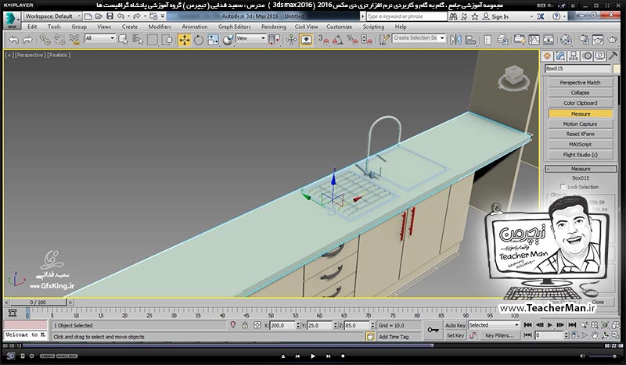Screen dimensions: 626x365
Task: Click the Unlink Selection icon
Action: (x=59, y=40)
